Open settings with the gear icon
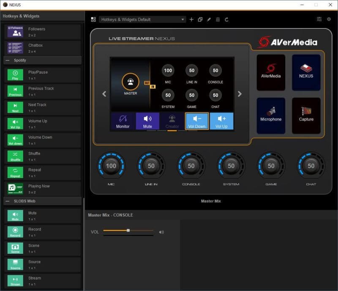 pos(329,19)
